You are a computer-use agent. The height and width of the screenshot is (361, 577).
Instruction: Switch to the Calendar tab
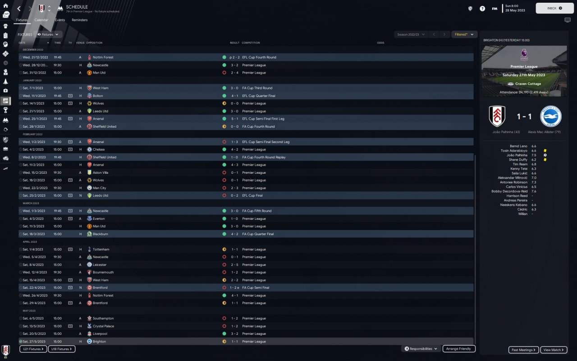coord(41,20)
